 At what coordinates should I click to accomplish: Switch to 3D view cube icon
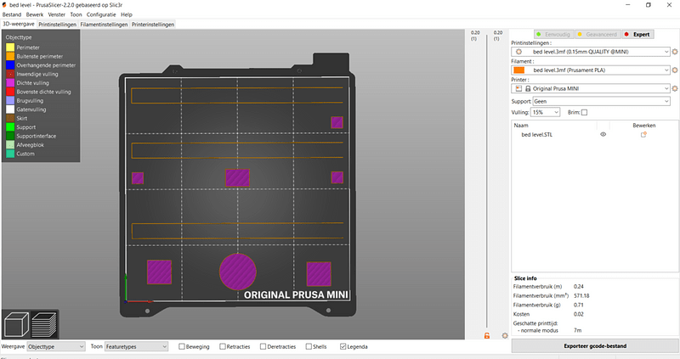pos(16,324)
